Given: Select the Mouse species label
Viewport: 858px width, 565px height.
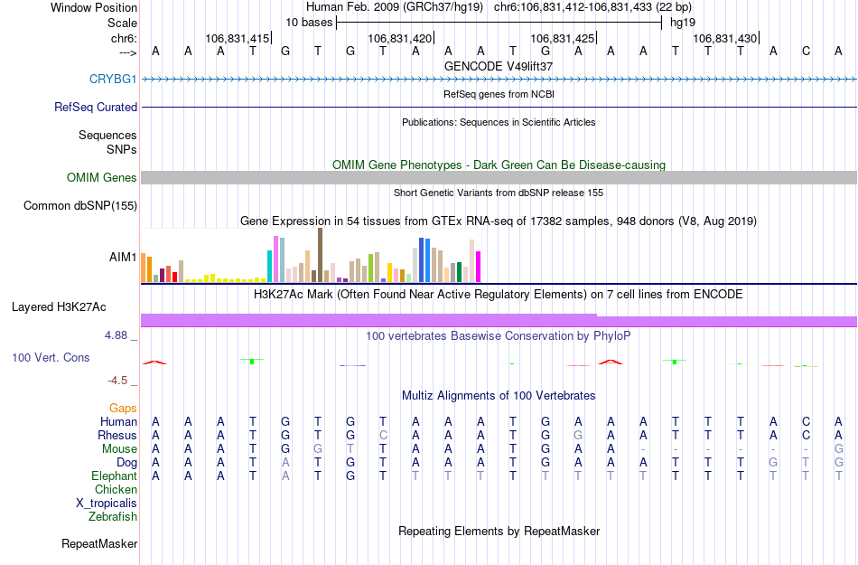Looking at the screenshot, I should [x=119, y=449].
